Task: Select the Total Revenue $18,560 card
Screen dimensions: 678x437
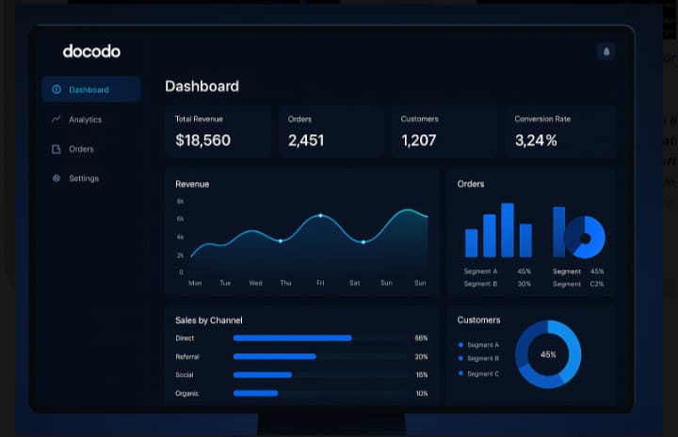Action: click(218, 131)
